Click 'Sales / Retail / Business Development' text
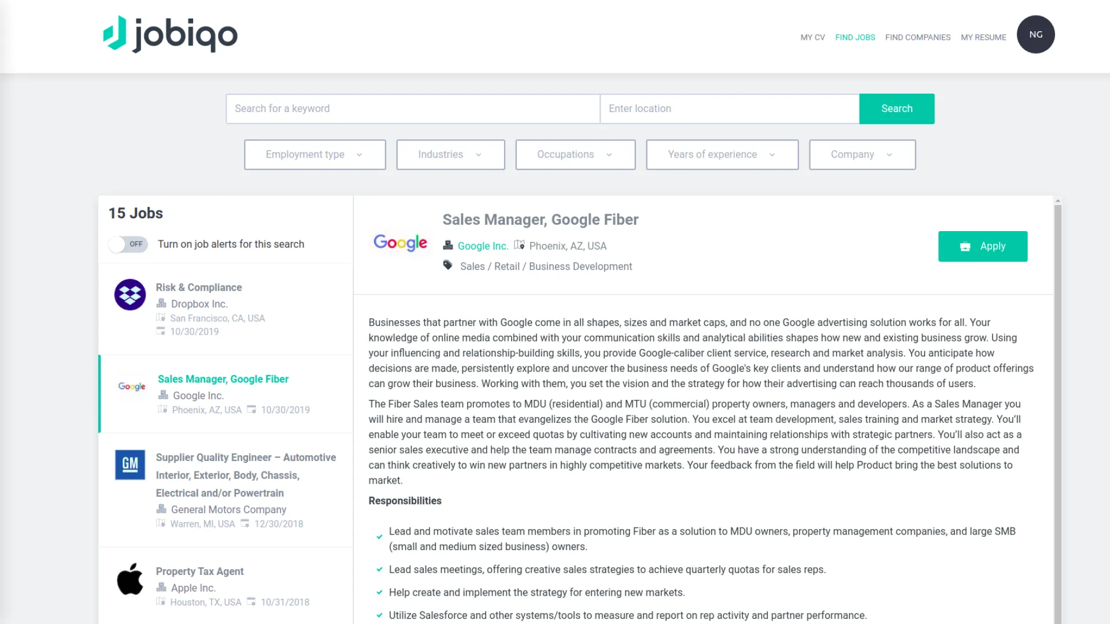Image resolution: width=1110 pixels, height=624 pixels. (546, 266)
